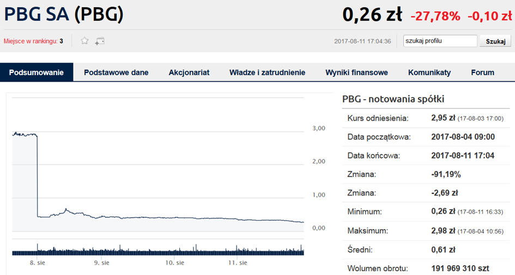
Task: Click the volume bars below the price chart
Action: point(158,250)
